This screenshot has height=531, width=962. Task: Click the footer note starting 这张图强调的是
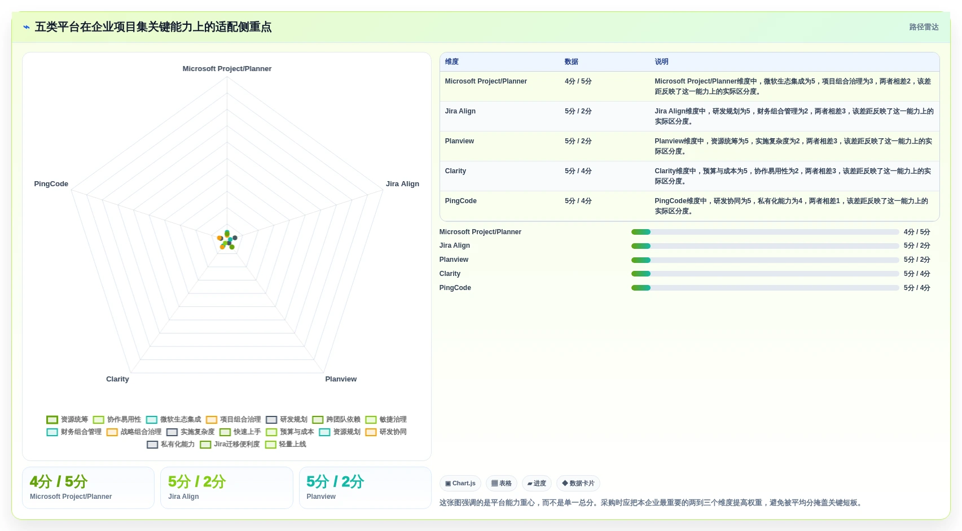[652, 503]
